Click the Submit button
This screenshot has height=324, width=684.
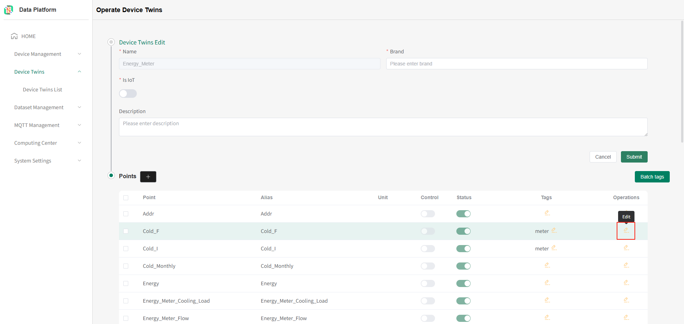634,157
